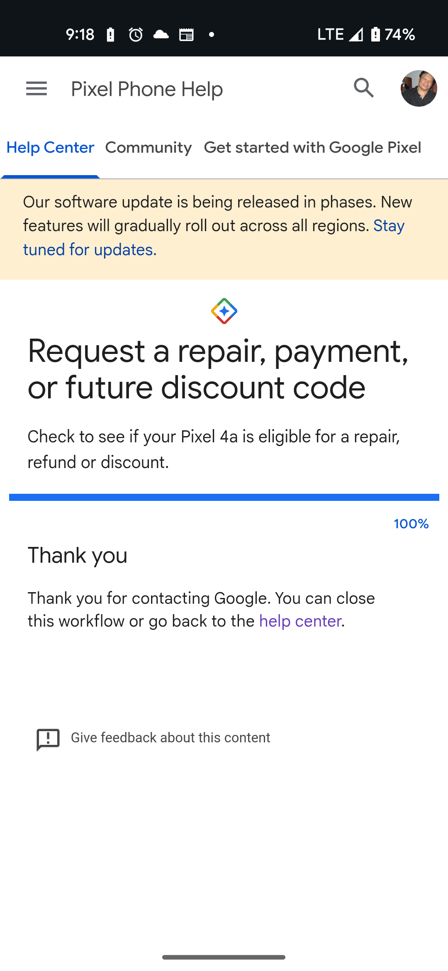Open the account profile picture

click(419, 88)
